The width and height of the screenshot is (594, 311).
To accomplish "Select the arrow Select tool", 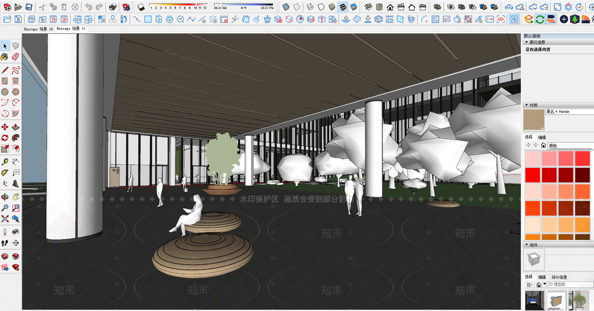I will 5,46.
